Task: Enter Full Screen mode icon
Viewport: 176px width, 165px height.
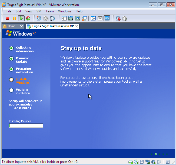Action: (78, 18)
